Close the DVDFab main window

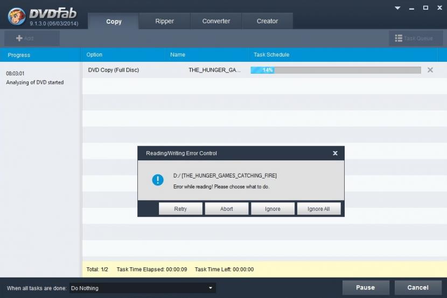click(439, 8)
